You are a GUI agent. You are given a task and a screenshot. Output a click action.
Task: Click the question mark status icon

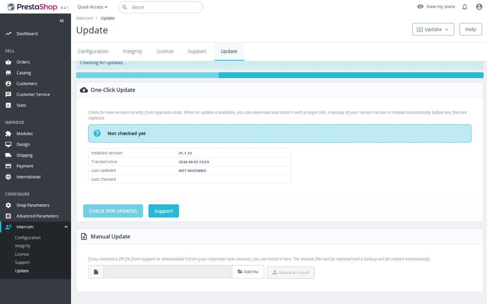click(97, 133)
